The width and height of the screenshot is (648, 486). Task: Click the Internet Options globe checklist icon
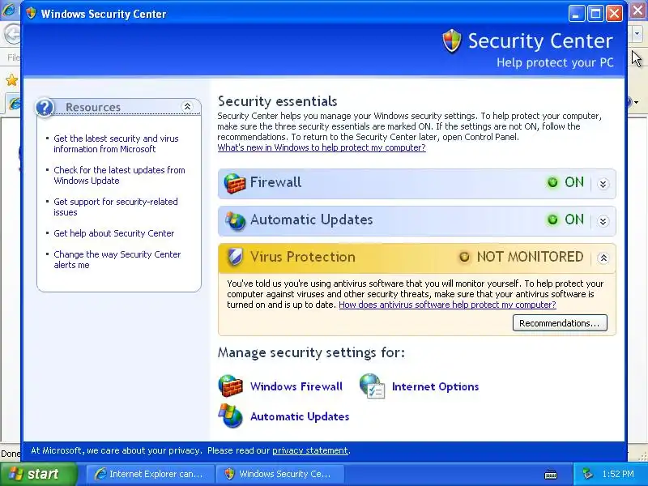pyautogui.click(x=373, y=386)
